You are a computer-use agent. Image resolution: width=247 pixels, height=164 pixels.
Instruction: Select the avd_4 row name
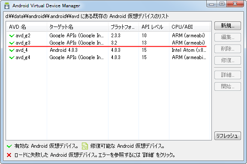pyautogui.click(x=21, y=51)
